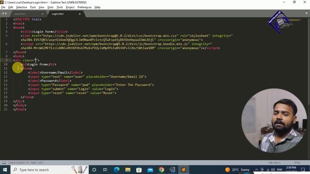Open the Mail app from taskbar
This screenshot has height=174, width=310.
150,170
